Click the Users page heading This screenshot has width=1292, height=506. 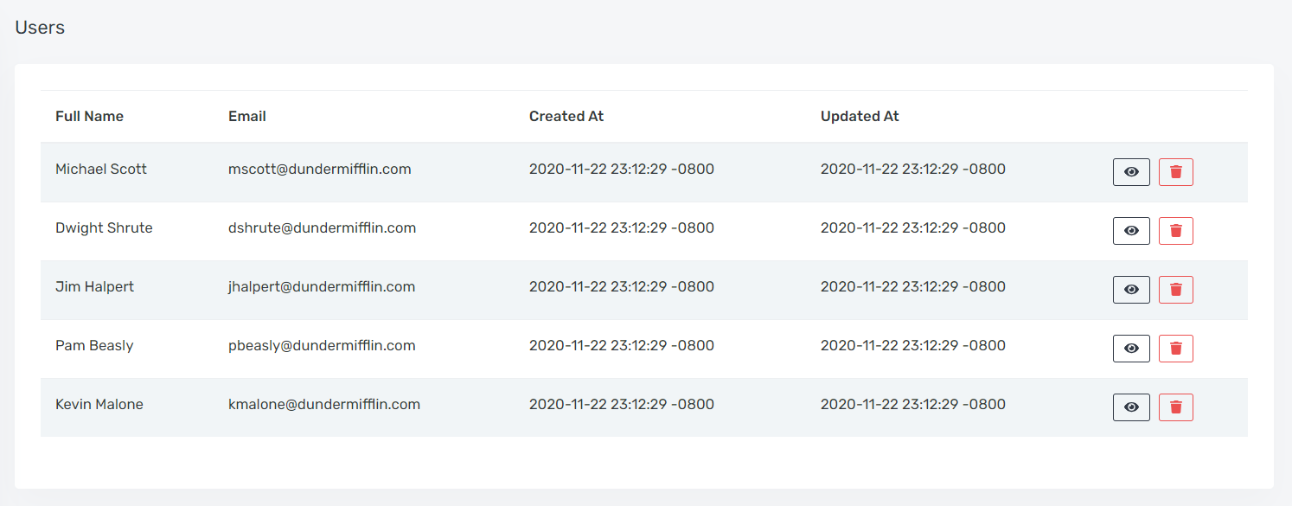(x=40, y=28)
